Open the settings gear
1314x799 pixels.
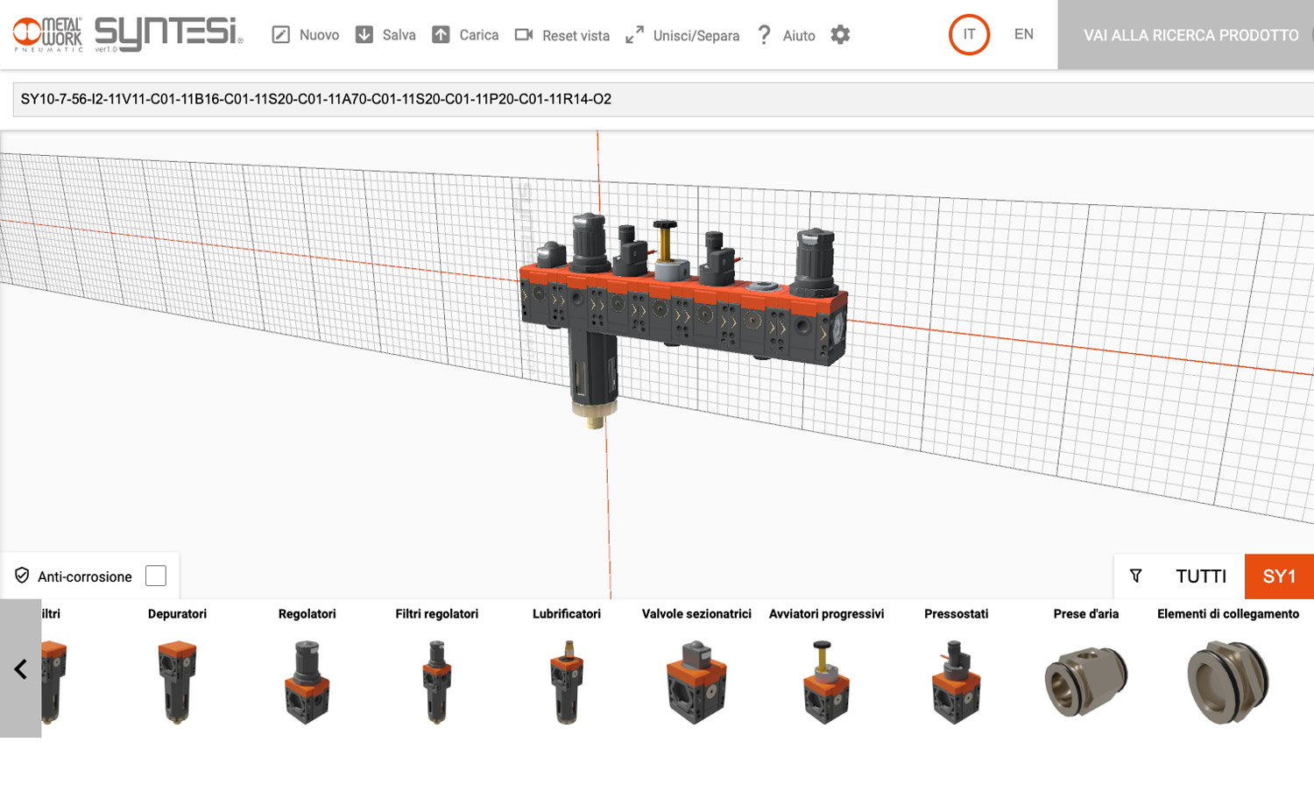840,34
